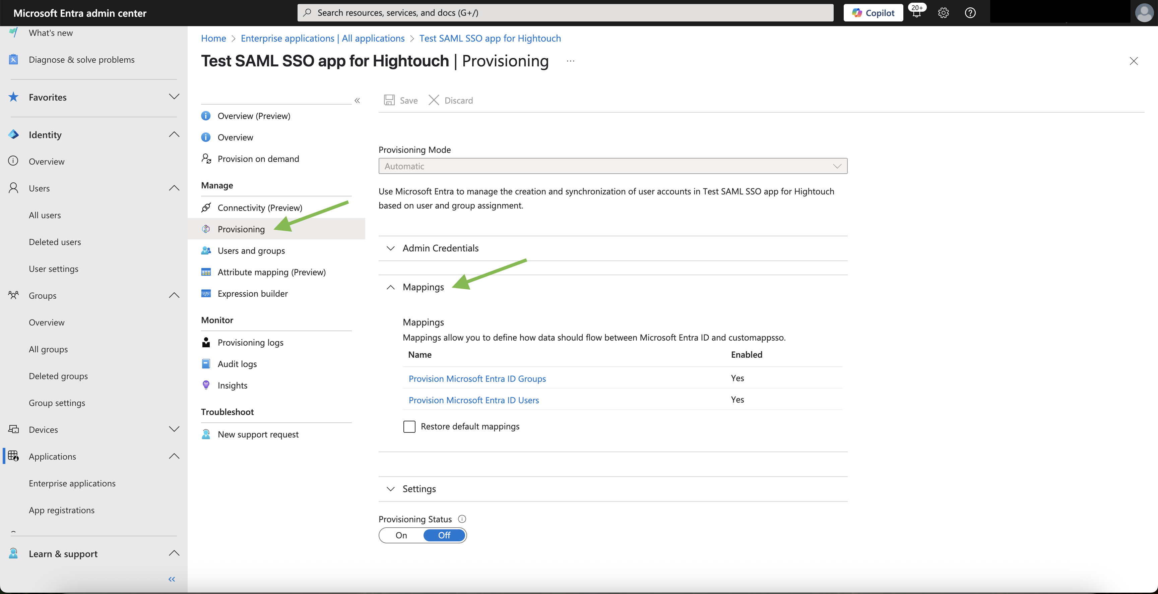Set Provisioning Status to Off
This screenshot has height=594, width=1158.
[x=444, y=535]
